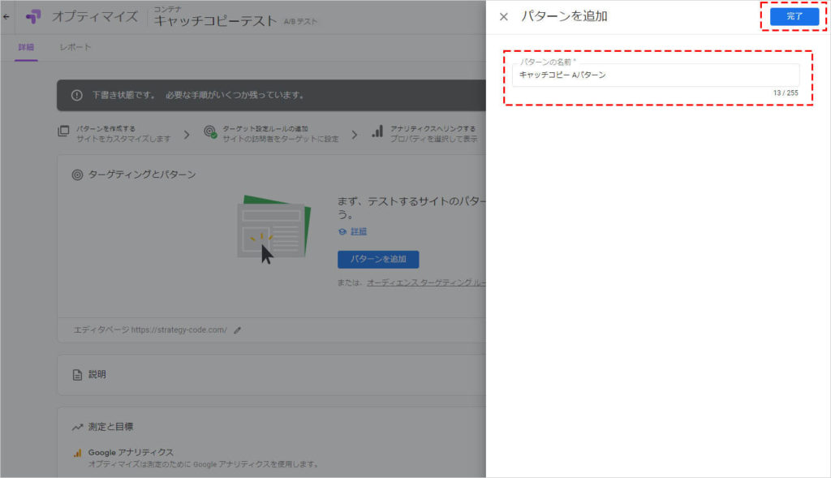Viewport: 831px width, 478px height.
Task: Click the back arrow icon
Action: click(6, 16)
